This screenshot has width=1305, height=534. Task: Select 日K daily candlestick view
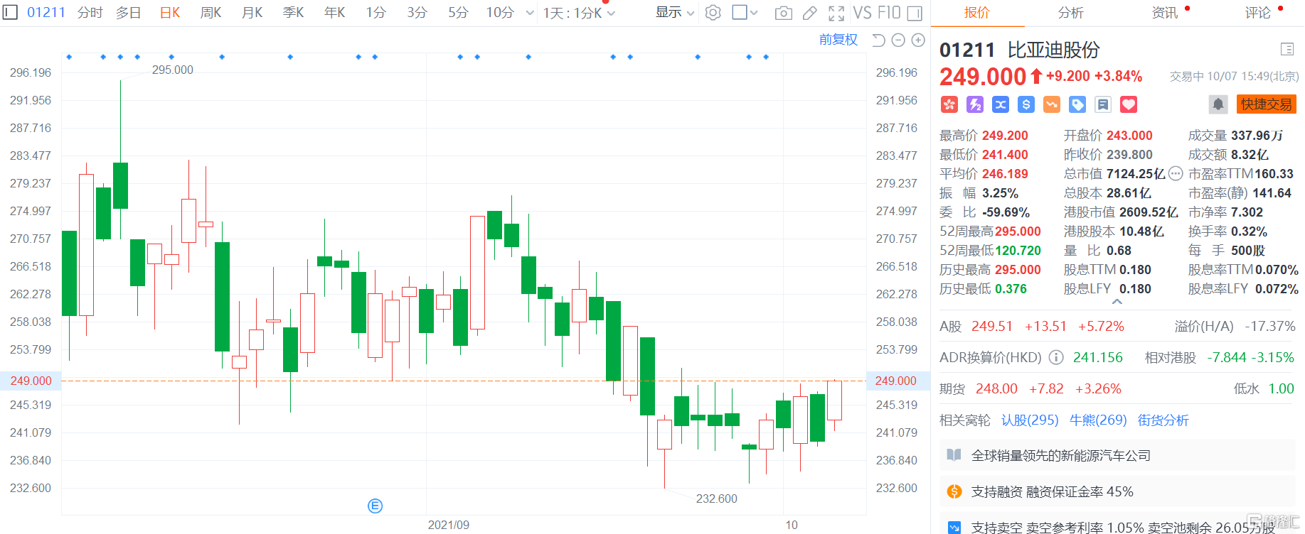coord(170,13)
